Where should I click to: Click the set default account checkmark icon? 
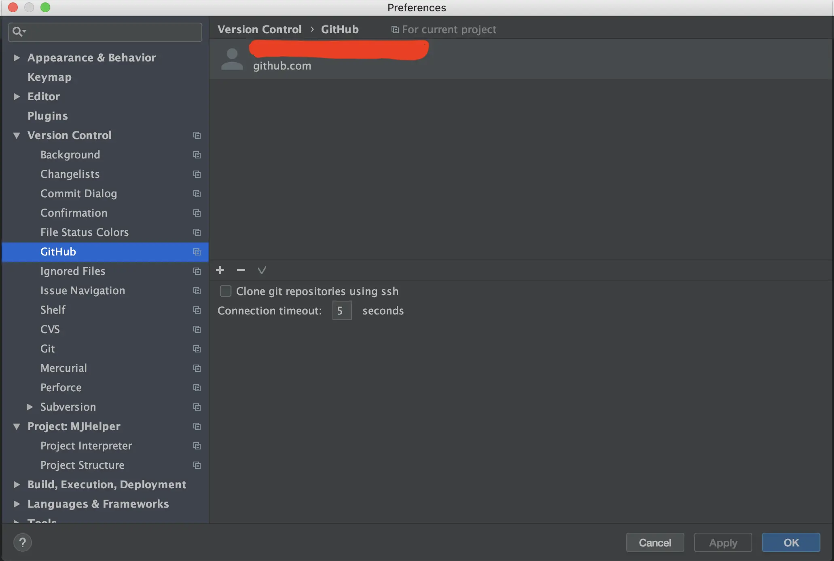click(x=262, y=270)
